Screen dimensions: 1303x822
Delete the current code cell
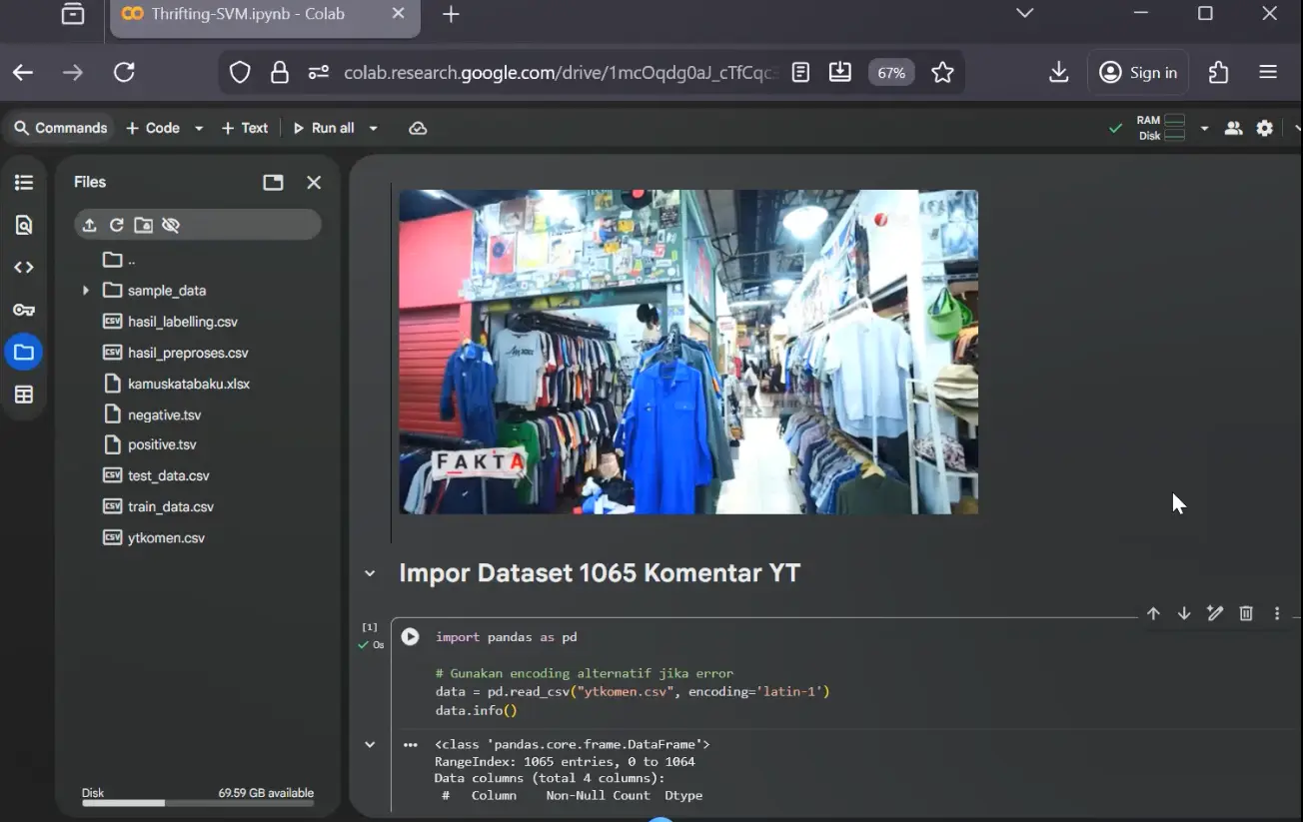point(1245,613)
